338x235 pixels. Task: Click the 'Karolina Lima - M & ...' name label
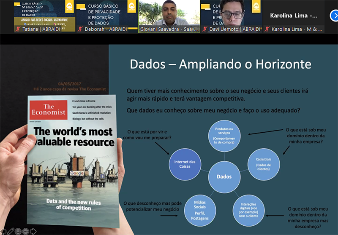pos(297,29)
